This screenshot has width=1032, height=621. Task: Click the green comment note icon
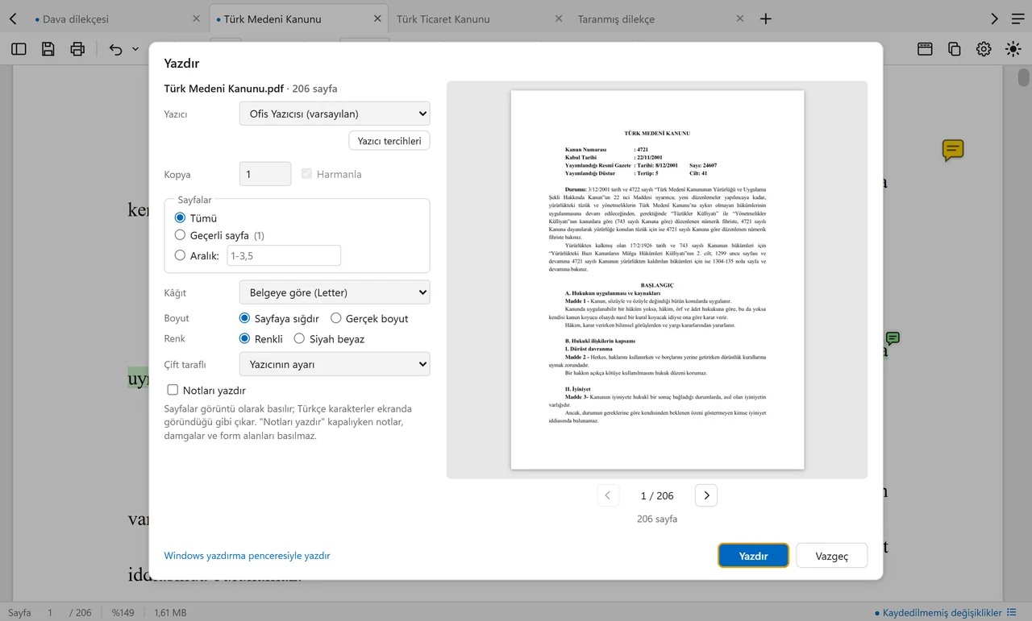click(x=893, y=338)
